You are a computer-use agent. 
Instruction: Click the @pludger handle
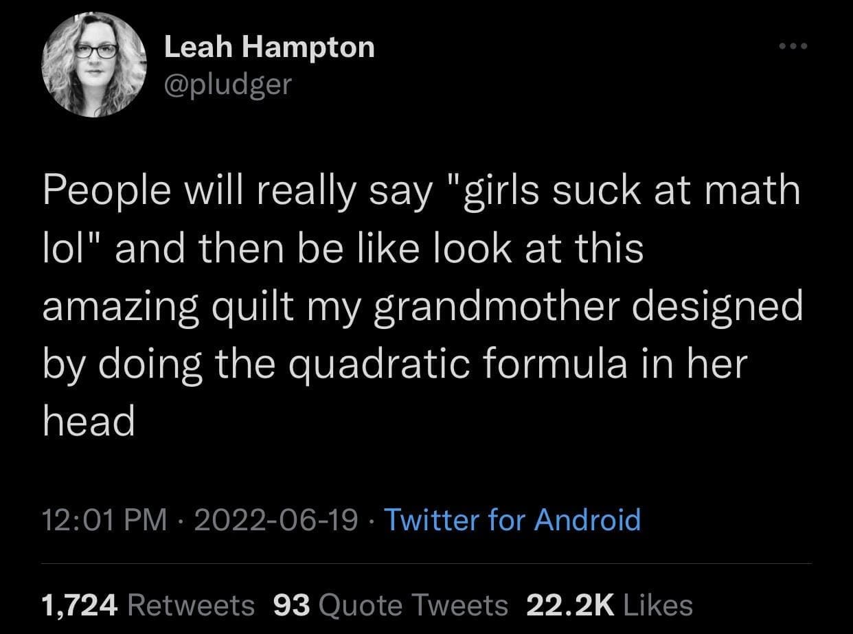pyautogui.click(x=228, y=84)
